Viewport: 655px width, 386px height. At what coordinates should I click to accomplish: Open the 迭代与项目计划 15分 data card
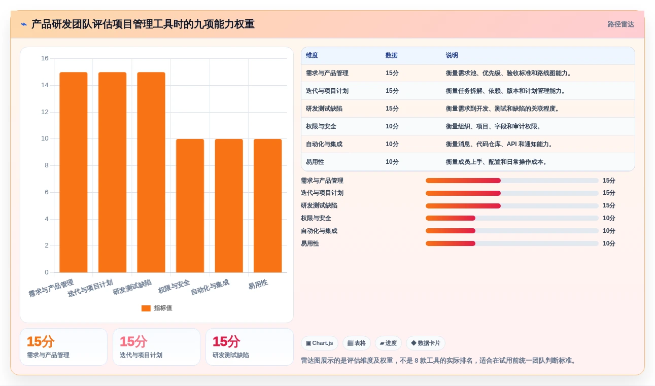tap(156, 347)
